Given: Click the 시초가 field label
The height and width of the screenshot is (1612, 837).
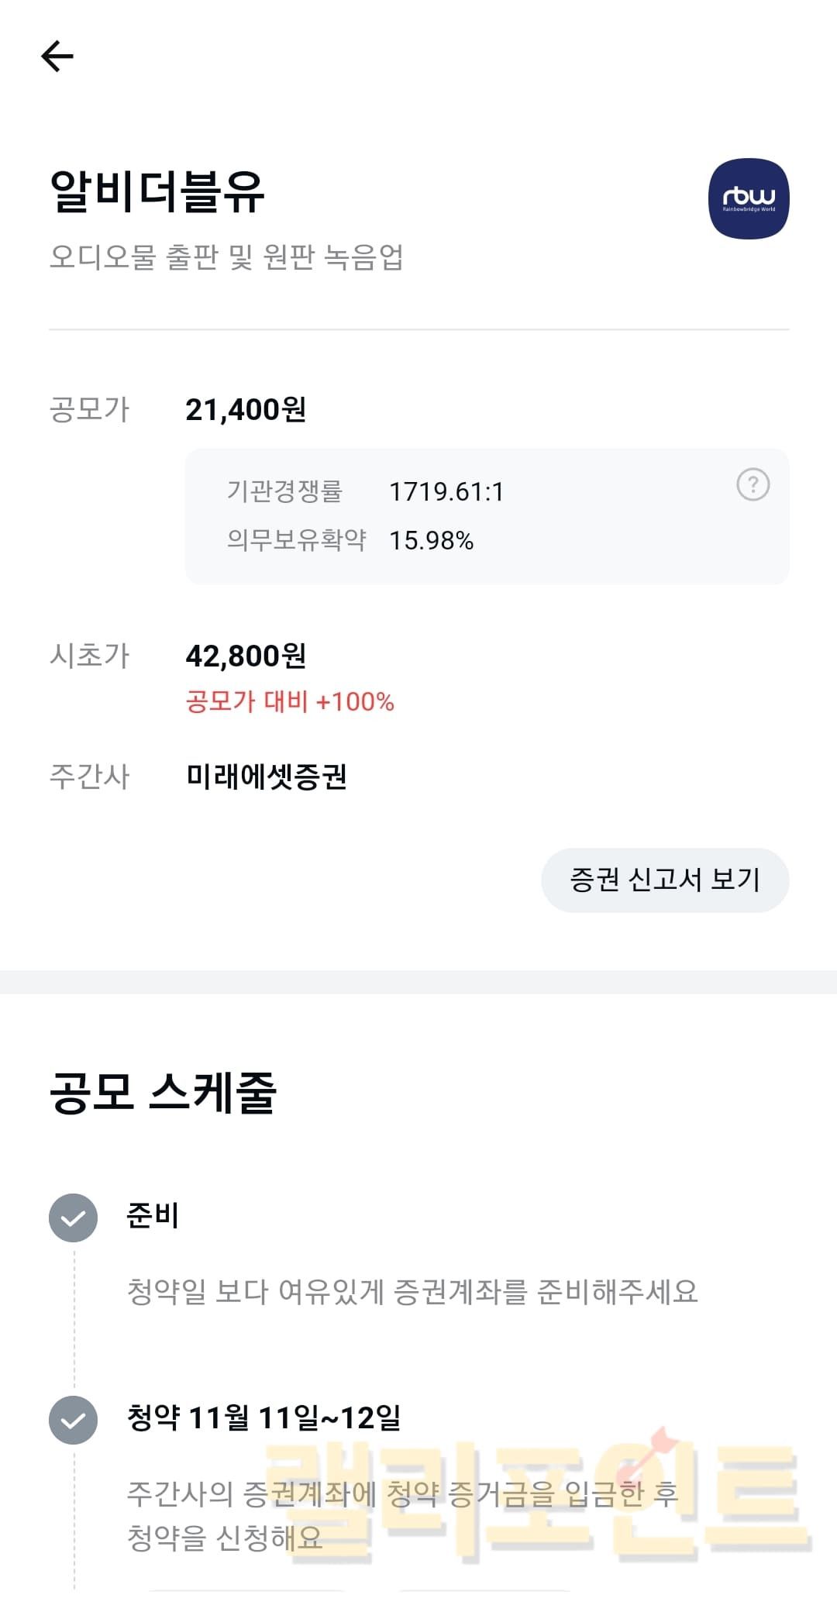Looking at the screenshot, I should click(x=89, y=656).
